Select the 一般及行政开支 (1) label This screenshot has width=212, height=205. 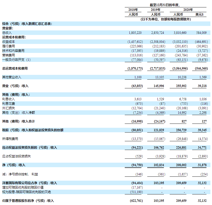(x=16, y=60)
